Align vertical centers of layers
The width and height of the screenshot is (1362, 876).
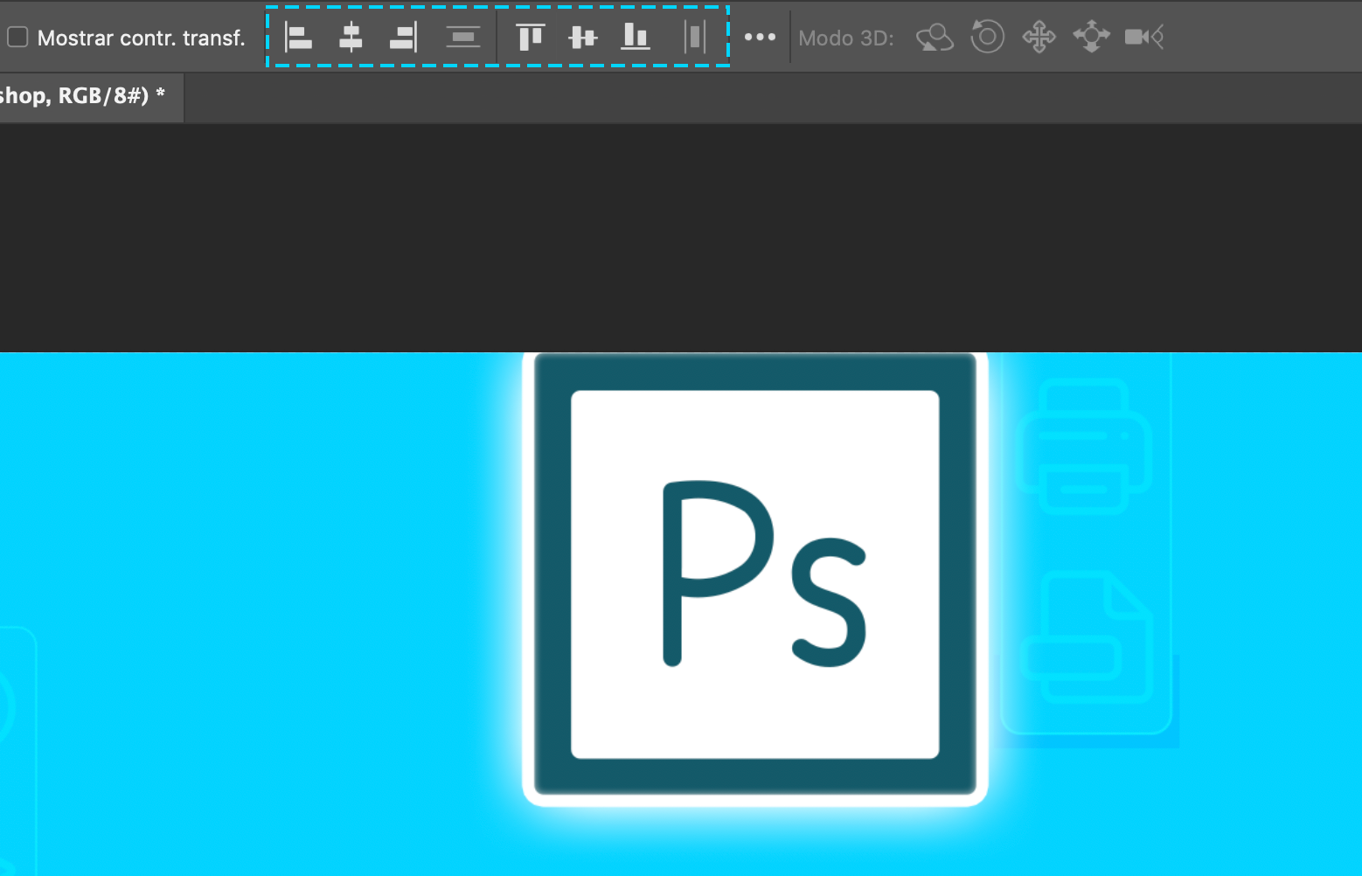point(583,37)
